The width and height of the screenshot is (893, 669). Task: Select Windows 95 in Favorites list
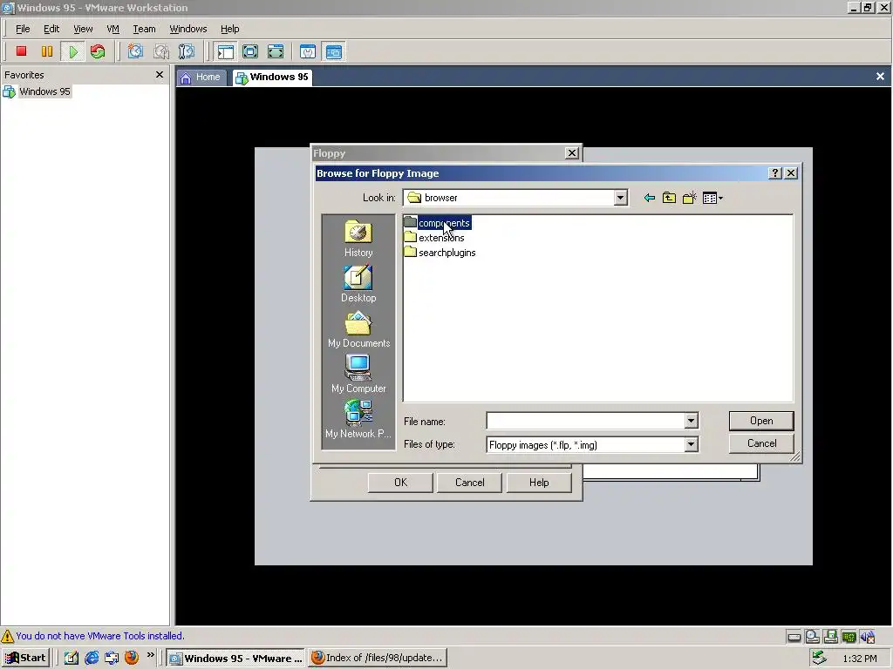37,91
